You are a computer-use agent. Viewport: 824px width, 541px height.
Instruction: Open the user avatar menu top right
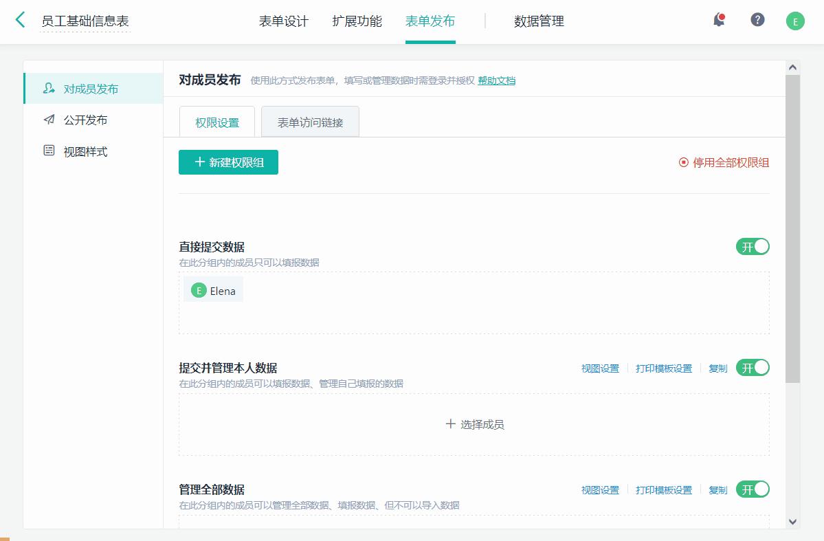[x=795, y=21]
